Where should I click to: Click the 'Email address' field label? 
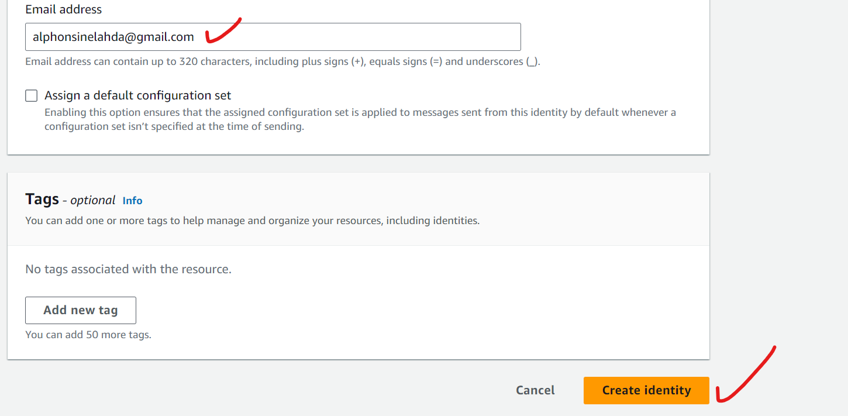click(x=63, y=9)
